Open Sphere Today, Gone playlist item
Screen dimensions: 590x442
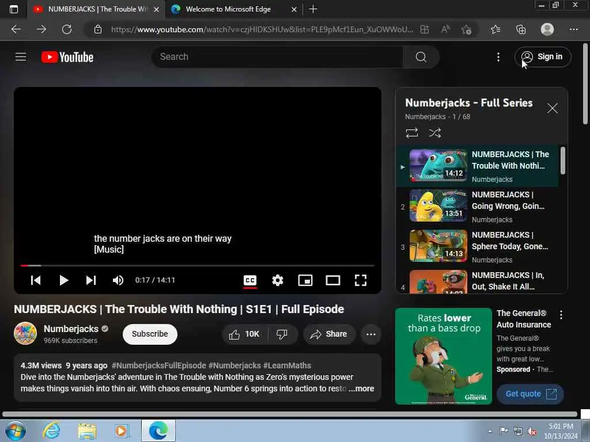(x=477, y=246)
